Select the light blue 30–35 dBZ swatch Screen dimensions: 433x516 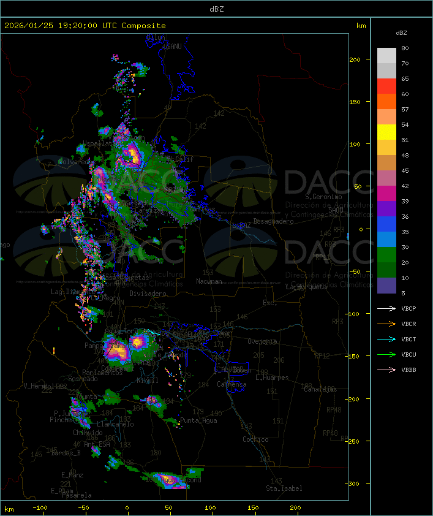386,239
